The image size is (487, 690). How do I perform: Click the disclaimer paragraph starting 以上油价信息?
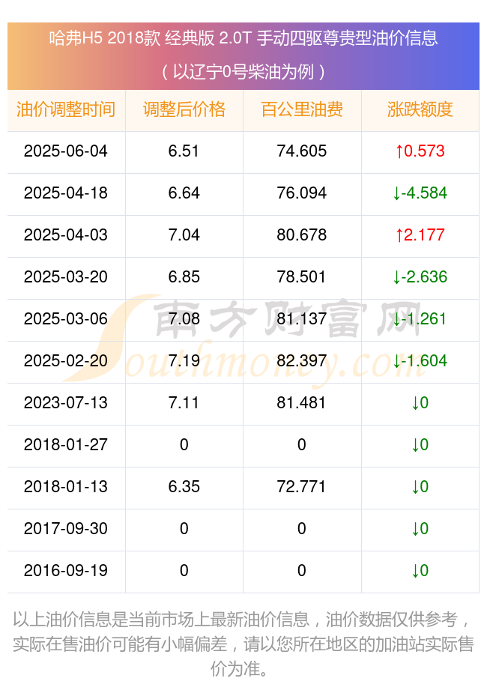243,644
